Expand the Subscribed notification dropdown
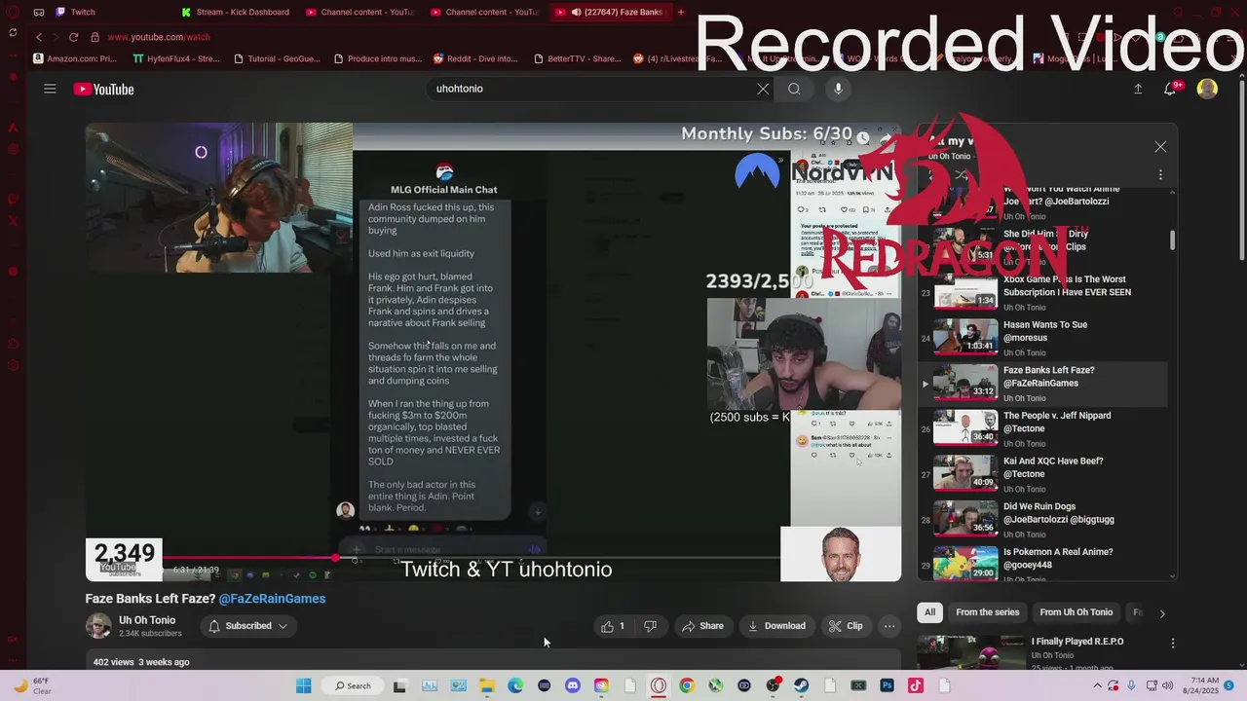 248,626
